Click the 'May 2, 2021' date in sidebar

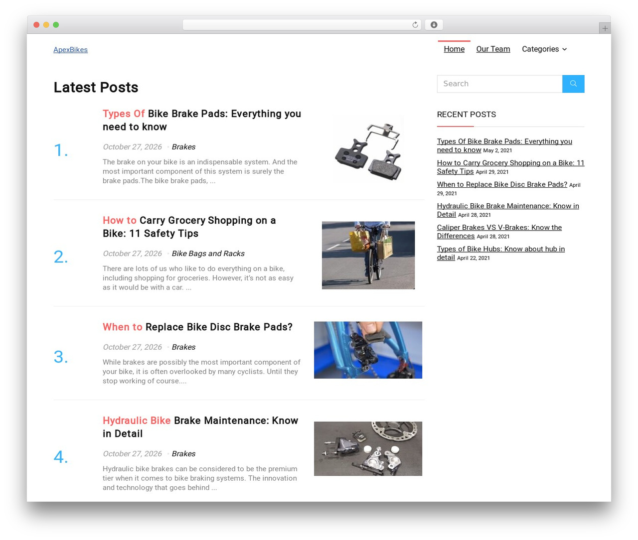coord(497,150)
